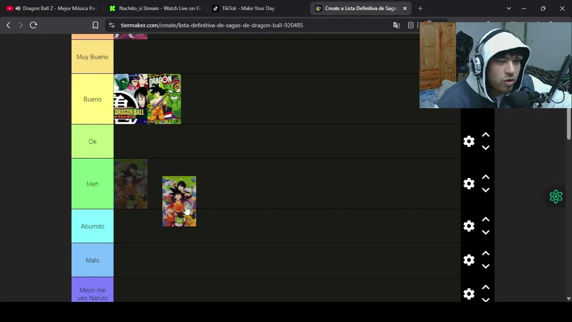The width and height of the screenshot is (572, 322).
Task: Open the tab search dropdown chevron
Action: [x=508, y=8]
